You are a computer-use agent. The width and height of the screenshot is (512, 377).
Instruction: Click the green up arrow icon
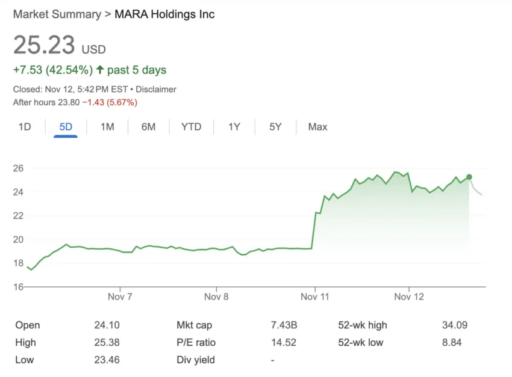pyautogui.click(x=100, y=70)
